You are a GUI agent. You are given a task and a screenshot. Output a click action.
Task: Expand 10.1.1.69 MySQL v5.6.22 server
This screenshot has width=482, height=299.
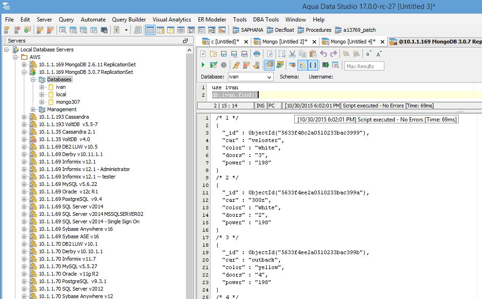click(24, 184)
